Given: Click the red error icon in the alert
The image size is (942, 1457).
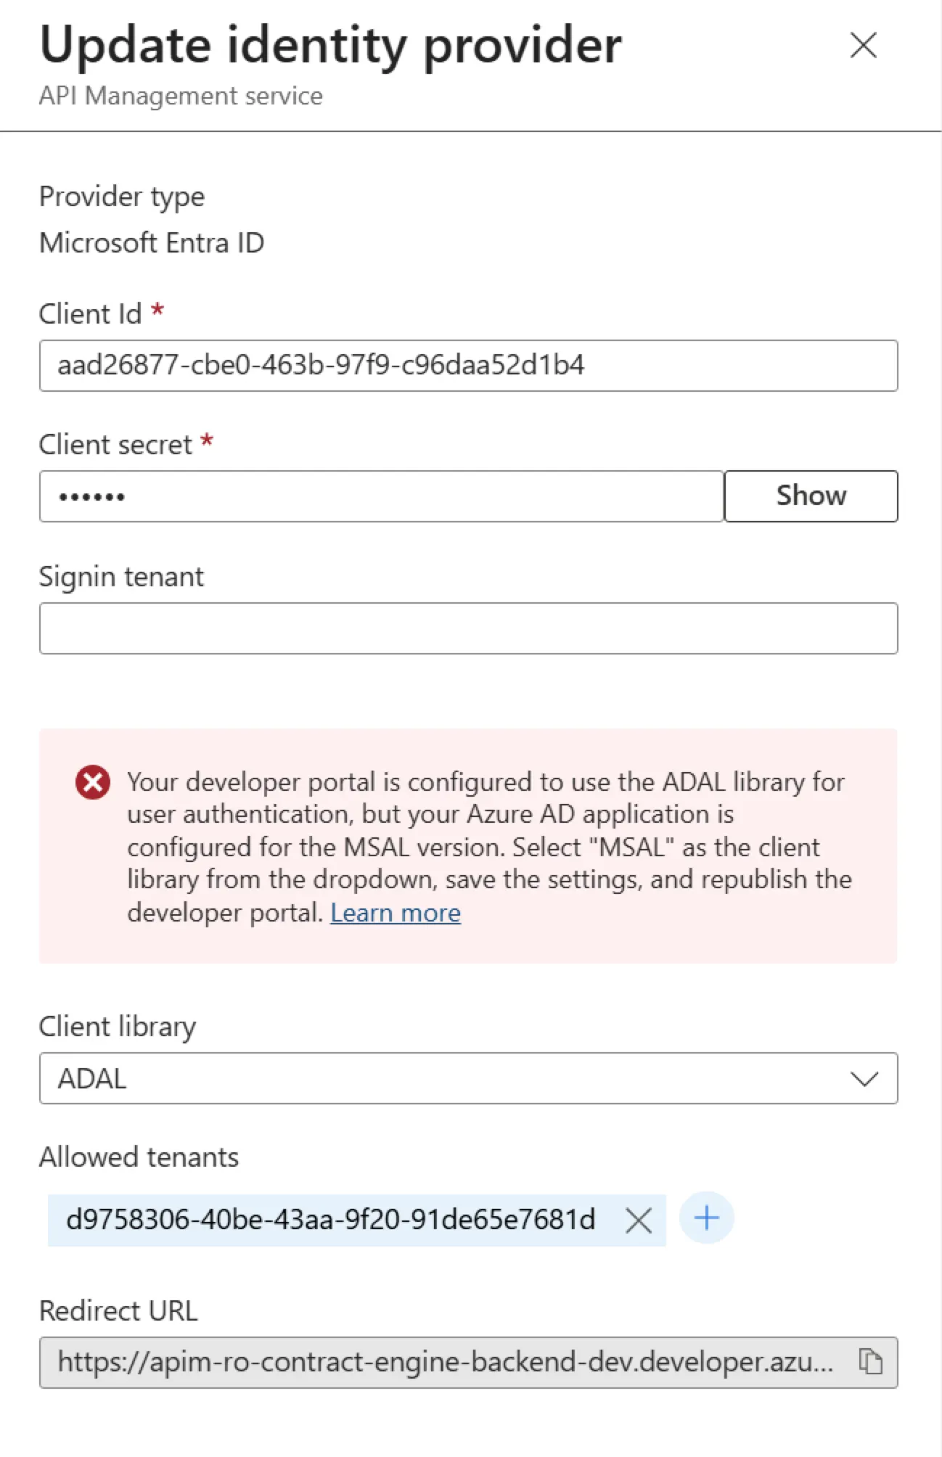Looking at the screenshot, I should click(93, 782).
